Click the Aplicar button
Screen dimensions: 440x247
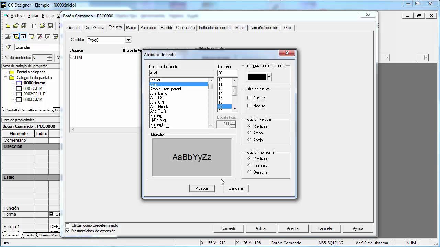click(261, 228)
